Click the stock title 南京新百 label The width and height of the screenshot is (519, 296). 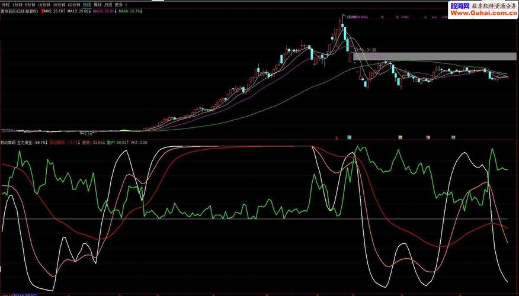19,11
